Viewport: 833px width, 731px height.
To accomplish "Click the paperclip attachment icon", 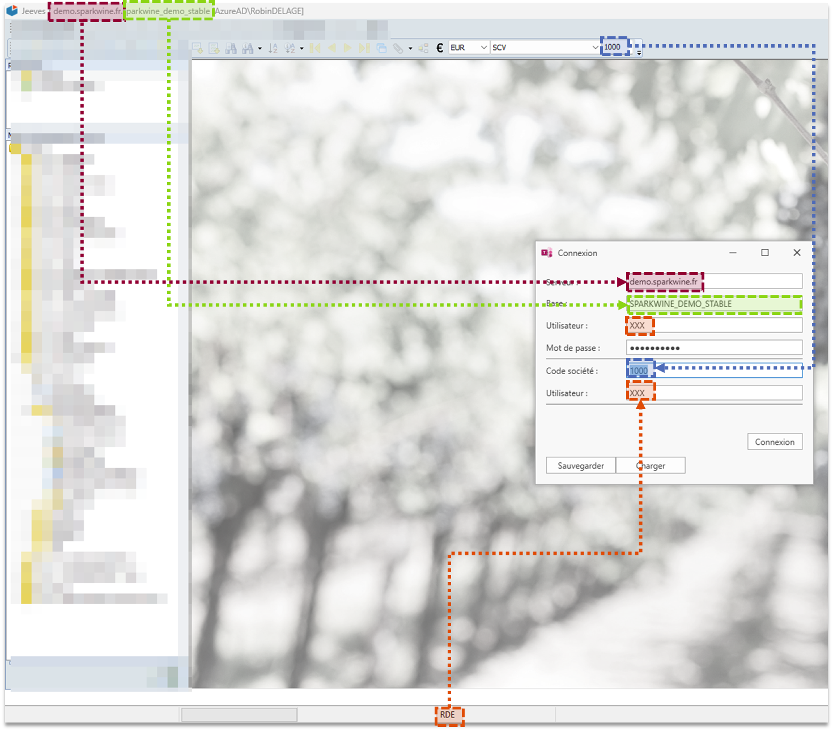I will click(x=398, y=48).
